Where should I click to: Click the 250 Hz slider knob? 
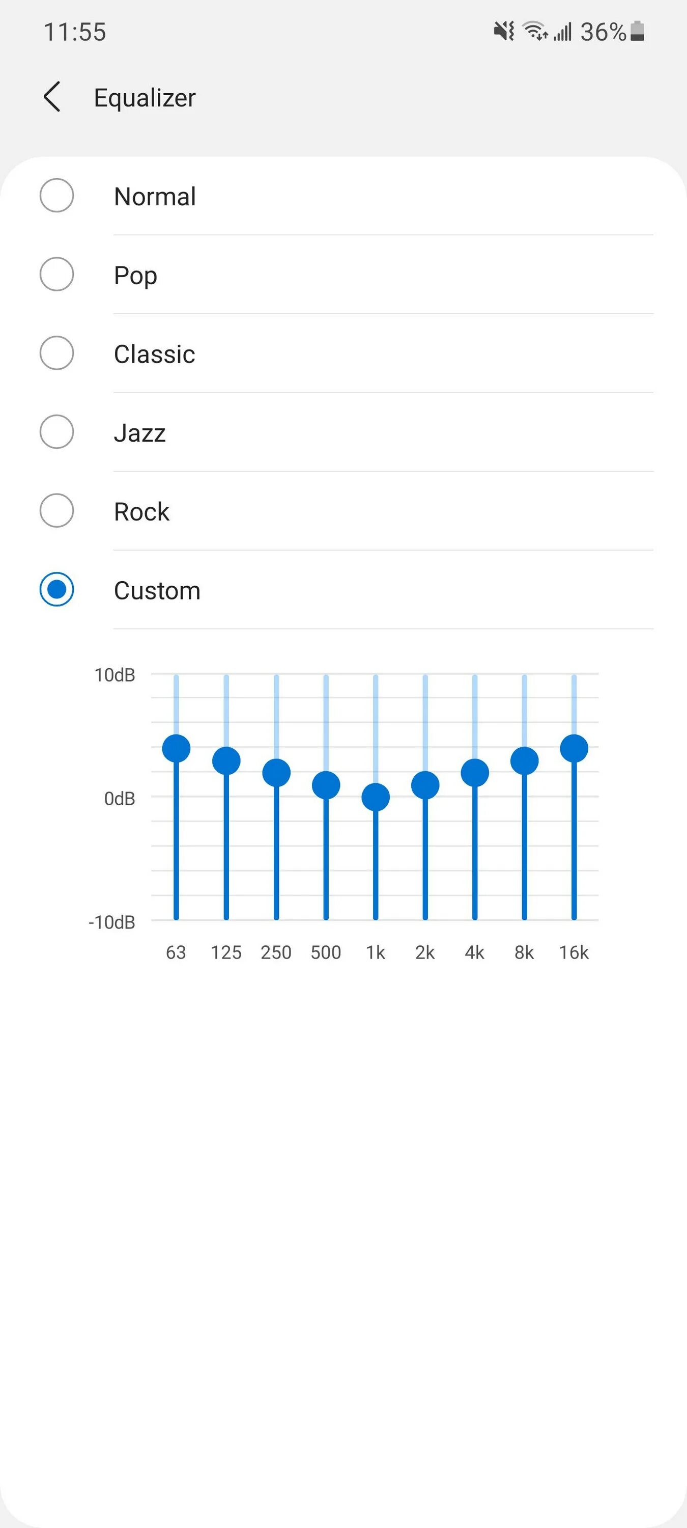click(x=276, y=773)
